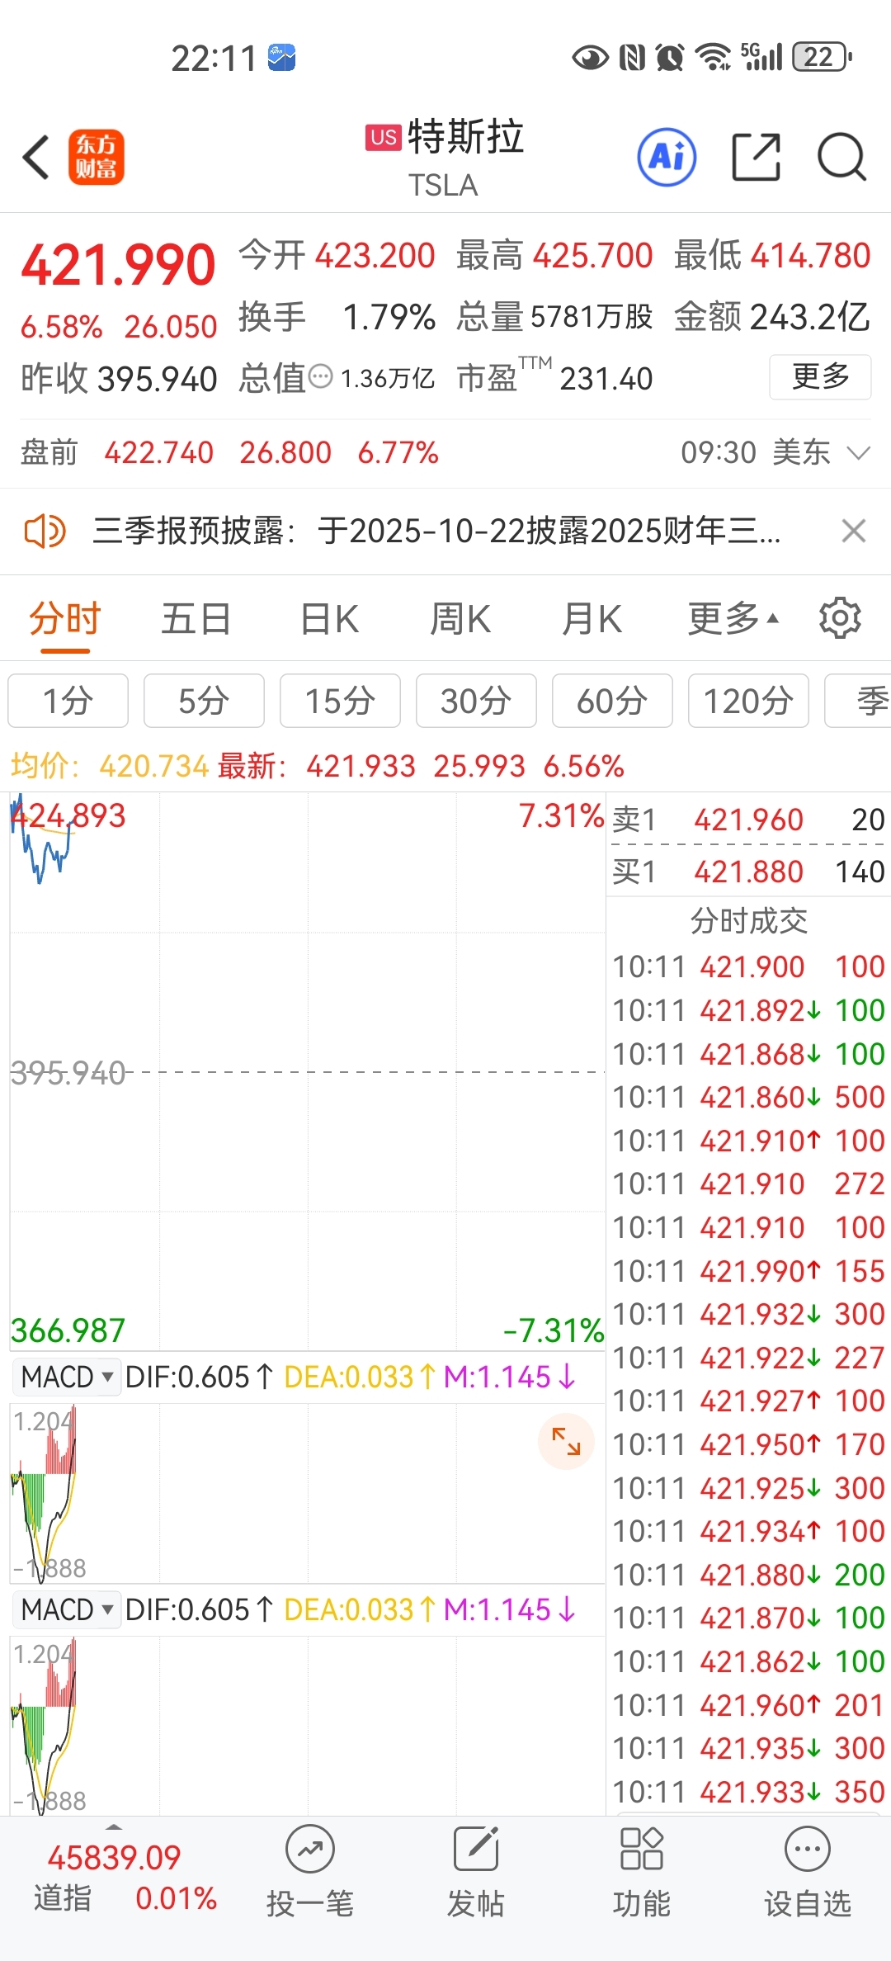Switch to 月K tab
This screenshot has width=891, height=1961.
[592, 618]
